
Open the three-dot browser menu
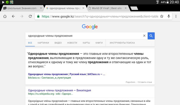(x=176, y=16)
